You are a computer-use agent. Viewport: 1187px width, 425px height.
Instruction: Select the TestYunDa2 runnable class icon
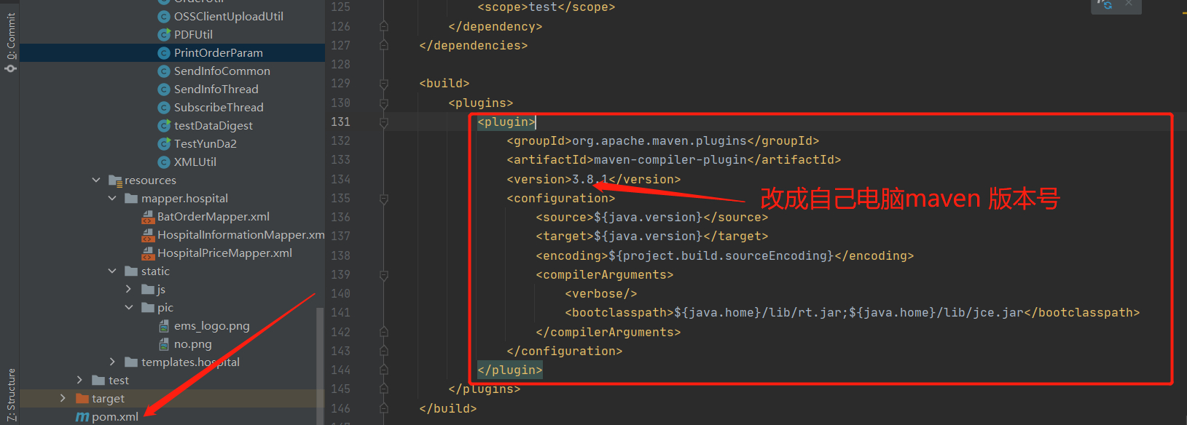click(x=164, y=143)
